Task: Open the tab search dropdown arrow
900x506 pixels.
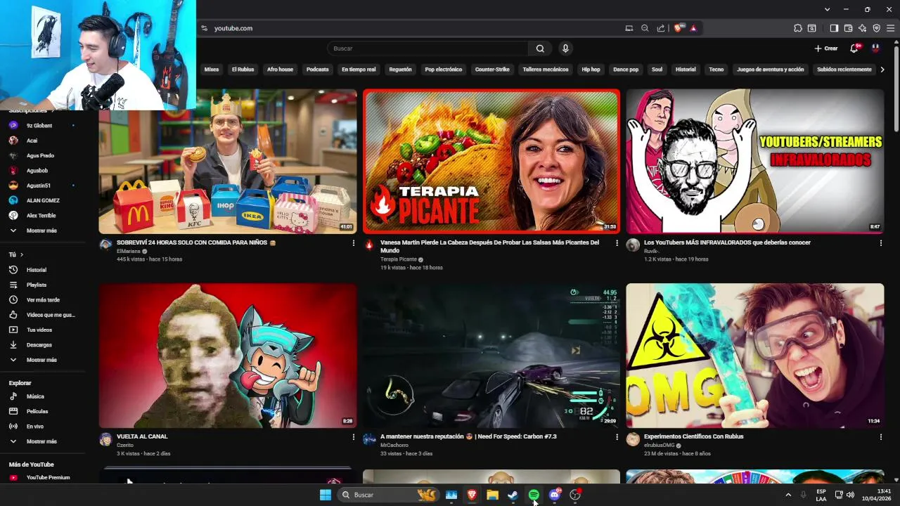Action: click(x=828, y=9)
